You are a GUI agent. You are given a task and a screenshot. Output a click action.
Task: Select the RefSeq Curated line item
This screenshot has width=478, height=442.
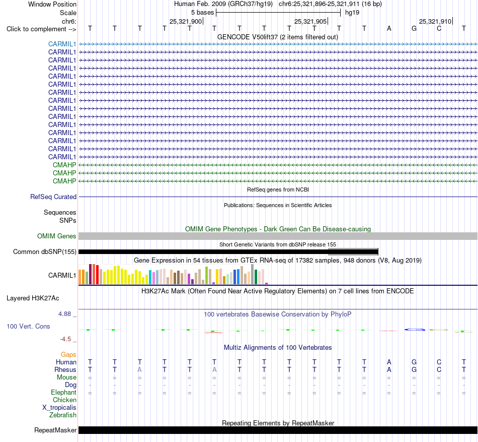(x=278, y=197)
